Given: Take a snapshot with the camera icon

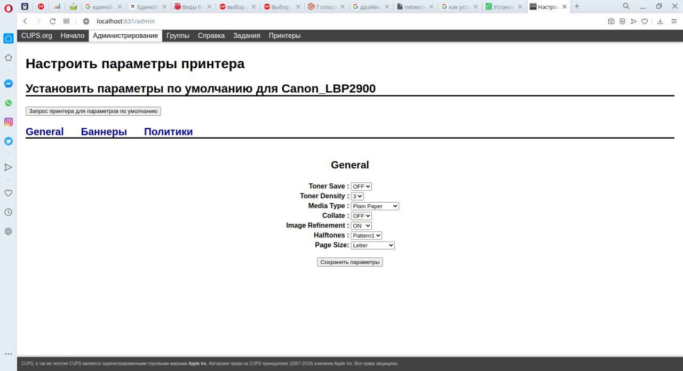Looking at the screenshot, I should (611, 21).
